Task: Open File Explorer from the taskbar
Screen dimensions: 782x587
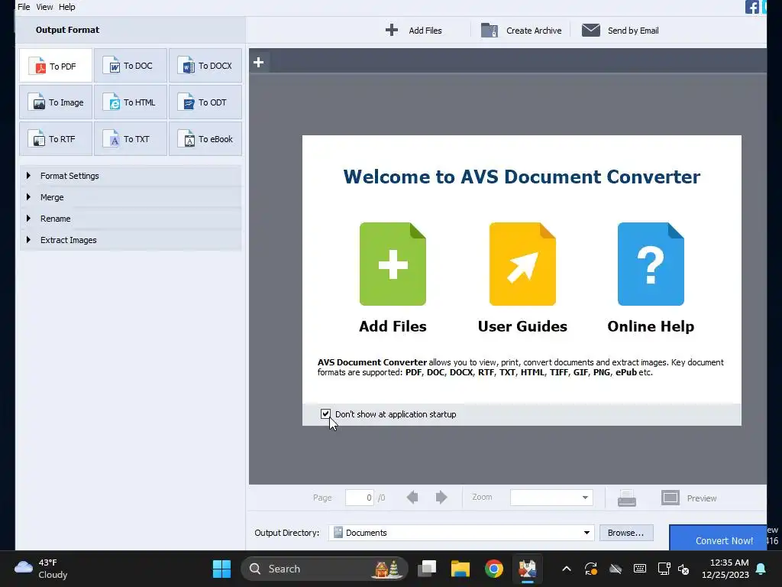Action: tap(460, 569)
